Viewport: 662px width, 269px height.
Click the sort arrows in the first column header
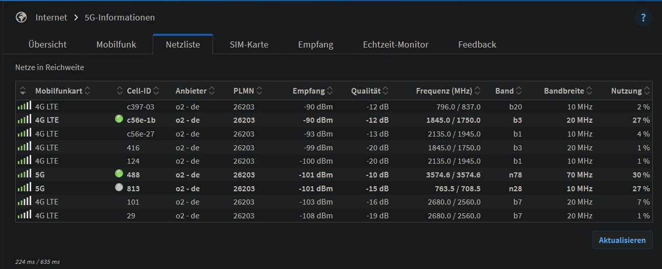click(22, 91)
